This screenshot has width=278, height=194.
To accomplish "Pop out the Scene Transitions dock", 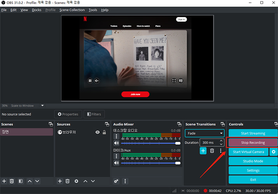I will point(223,124).
